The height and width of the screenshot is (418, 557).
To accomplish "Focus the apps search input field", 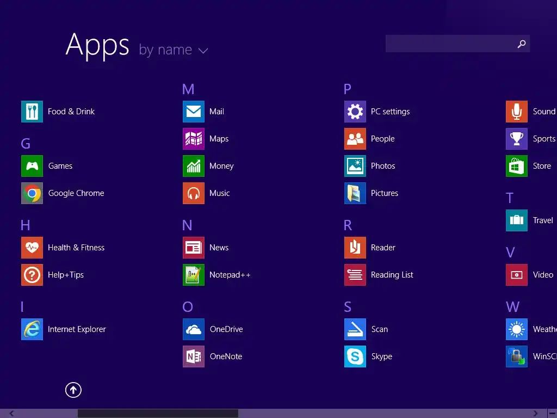I will tap(457, 44).
